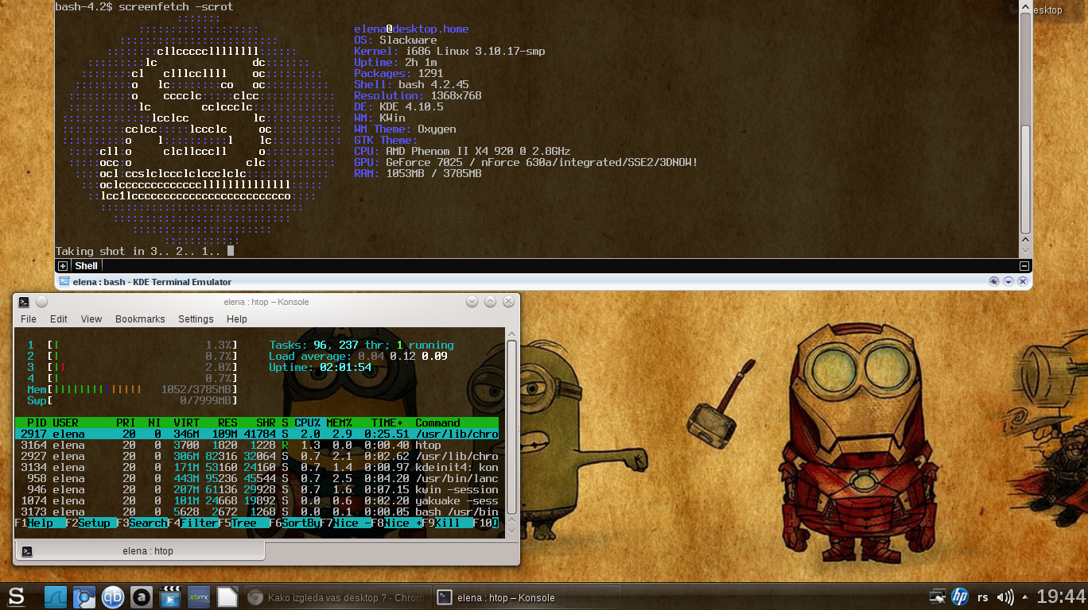1088x610 pixels.
Task: Open the Bookmarks menu in Konsole
Action: [140, 319]
